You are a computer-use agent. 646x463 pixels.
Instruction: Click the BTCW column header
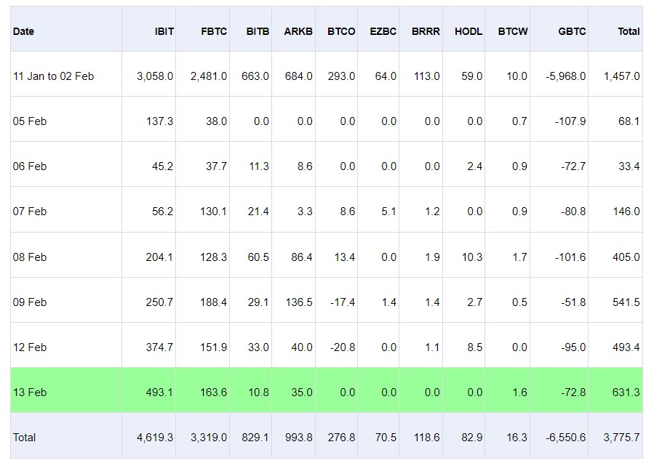pos(513,31)
